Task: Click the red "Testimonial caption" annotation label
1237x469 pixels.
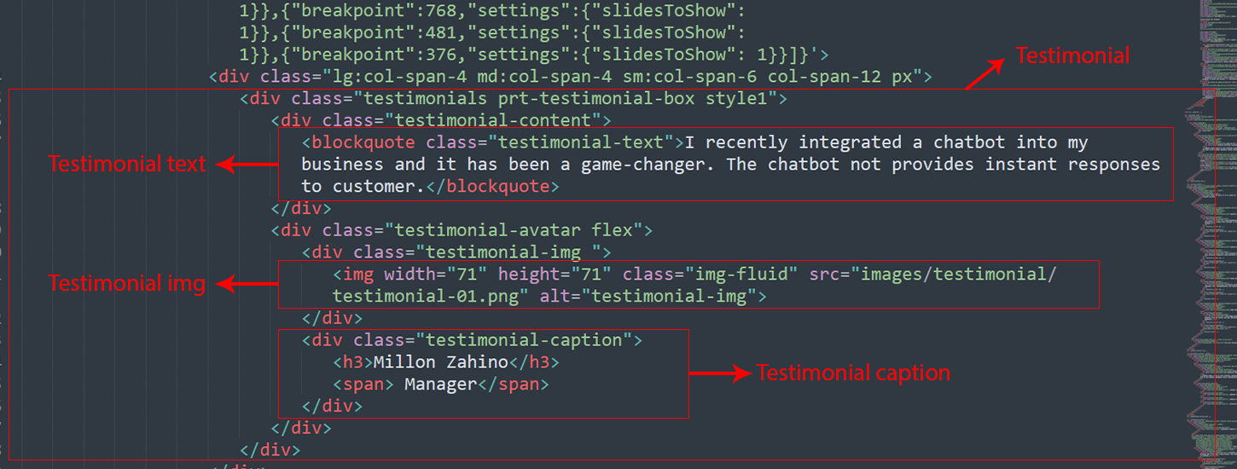Action: (x=853, y=373)
